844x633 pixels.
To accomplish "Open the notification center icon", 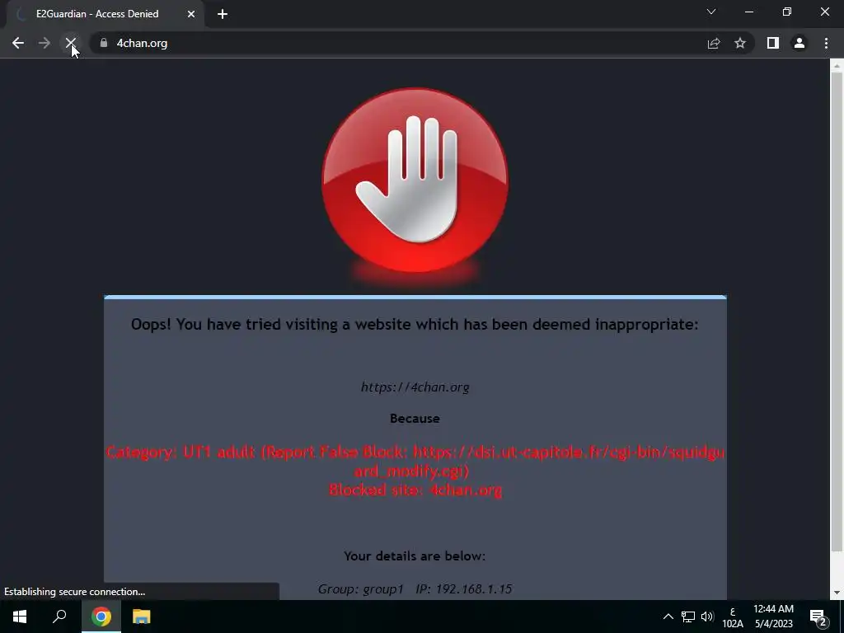I will [x=818, y=618].
